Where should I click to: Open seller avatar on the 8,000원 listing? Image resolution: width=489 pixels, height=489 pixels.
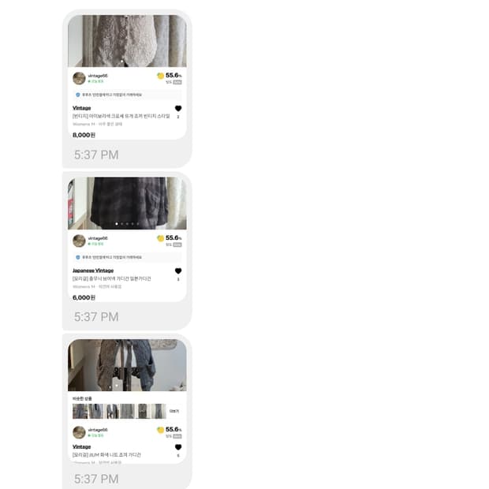[79, 78]
